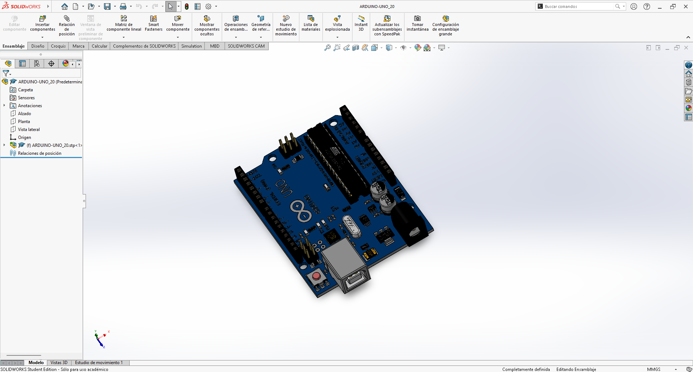Open DisplayManager color ball tab
693x372 pixels.
pos(65,64)
